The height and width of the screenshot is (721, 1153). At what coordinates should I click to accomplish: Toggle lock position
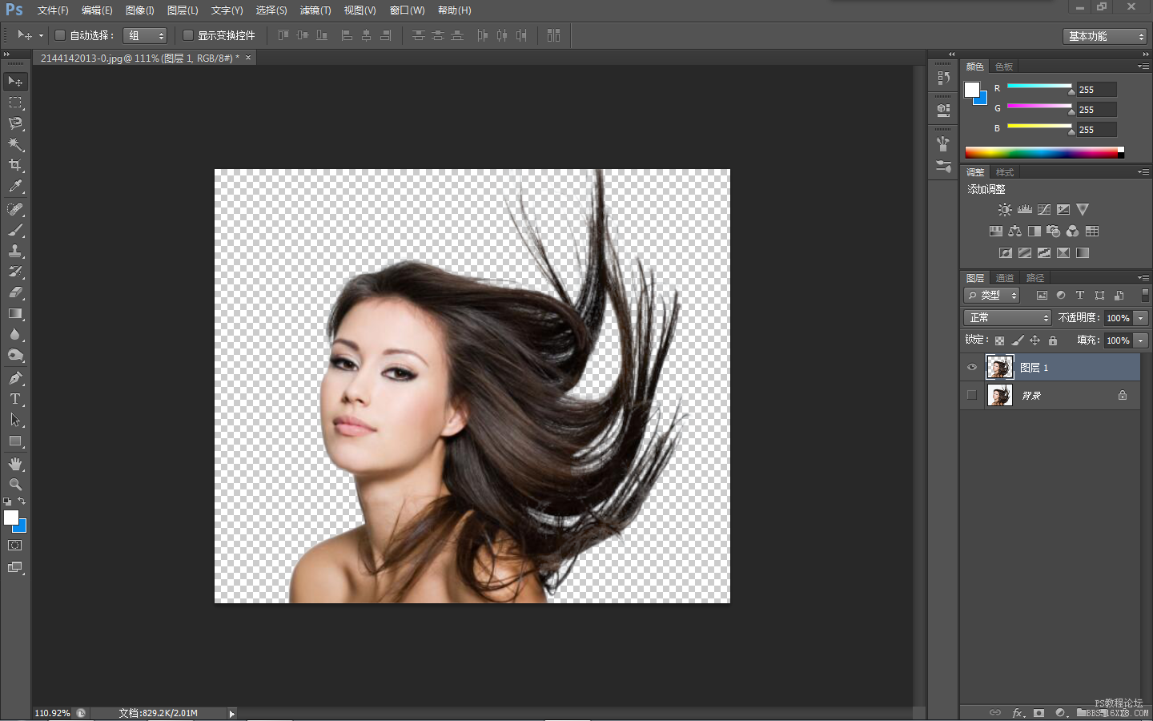(1034, 340)
